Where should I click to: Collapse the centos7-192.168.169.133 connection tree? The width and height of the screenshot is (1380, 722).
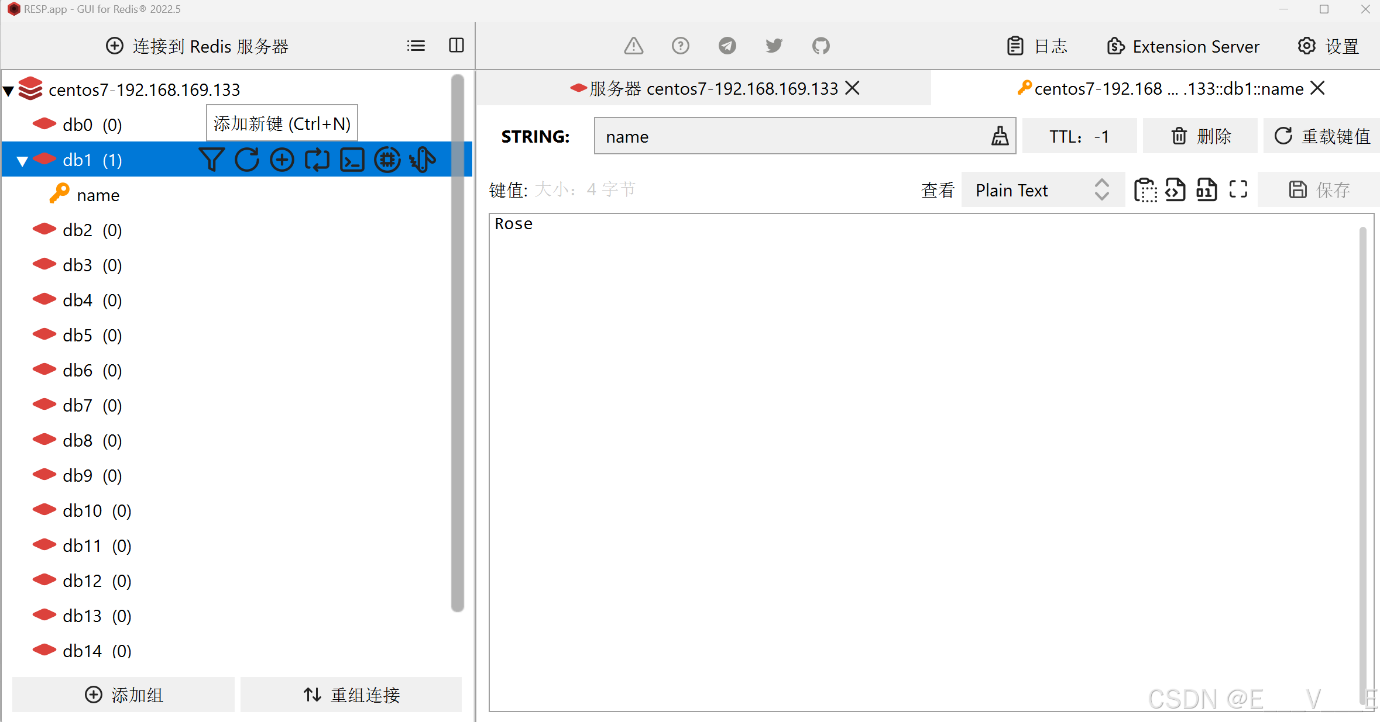pyautogui.click(x=9, y=91)
